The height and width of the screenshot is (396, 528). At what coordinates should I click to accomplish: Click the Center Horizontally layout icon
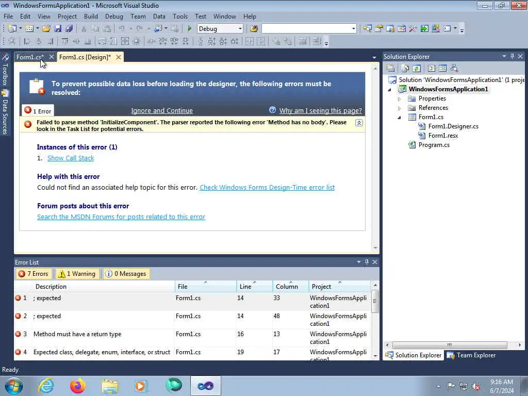[x=250, y=41]
